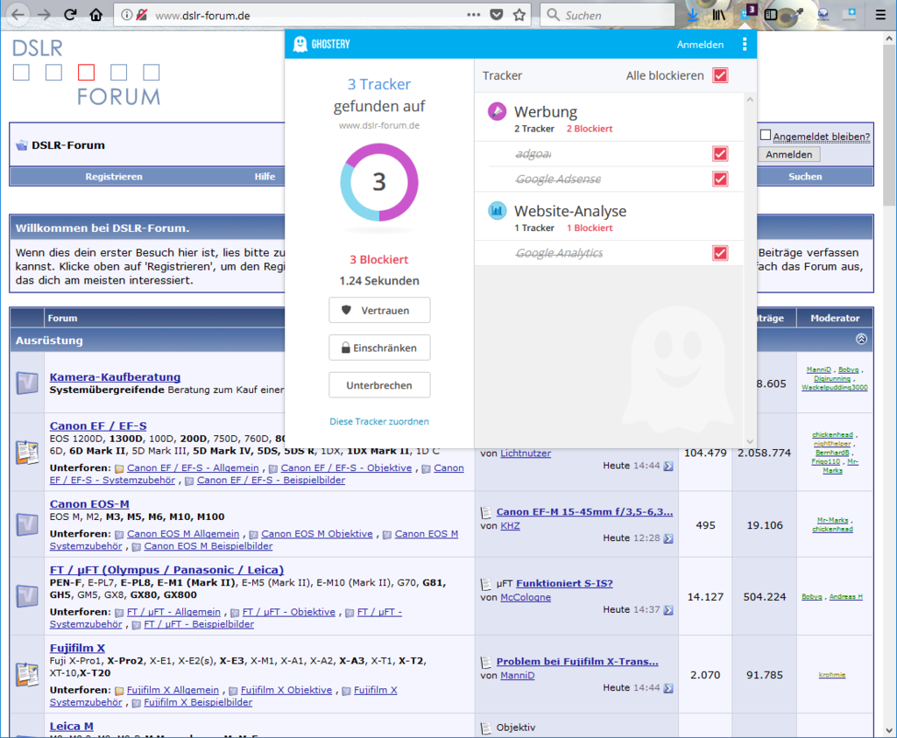
Task: Go to last post by ManniD
Action: click(668, 688)
